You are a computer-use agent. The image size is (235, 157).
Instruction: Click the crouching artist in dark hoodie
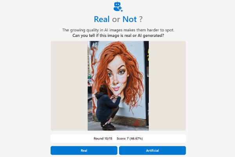click(x=107, y=107)
